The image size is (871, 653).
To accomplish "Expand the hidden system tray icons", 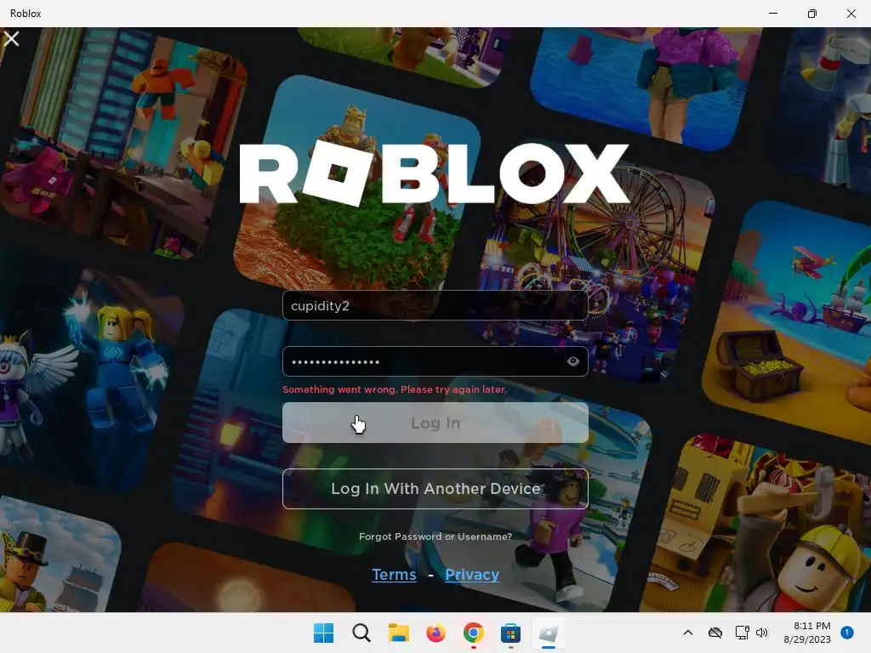I will tap(687, 633).
